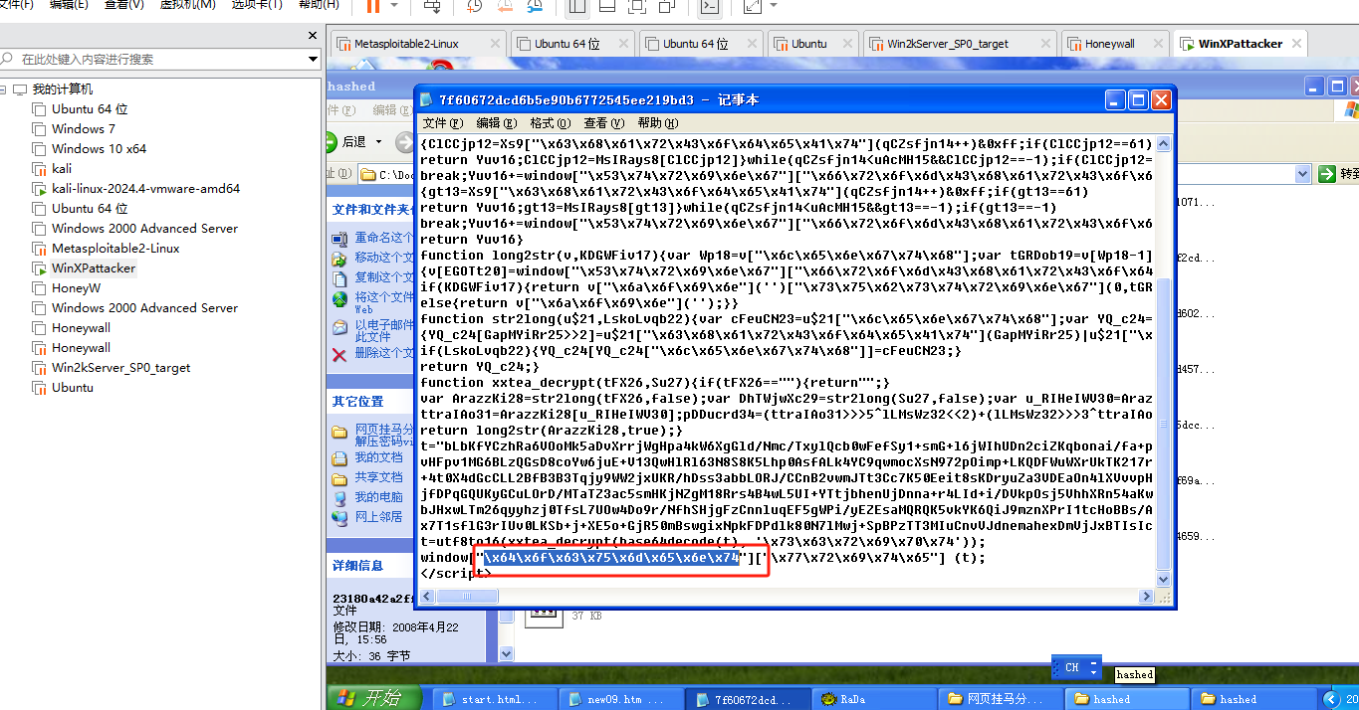Click Notepad vertical scrollbar up arrow

[x=1163, y=142]
